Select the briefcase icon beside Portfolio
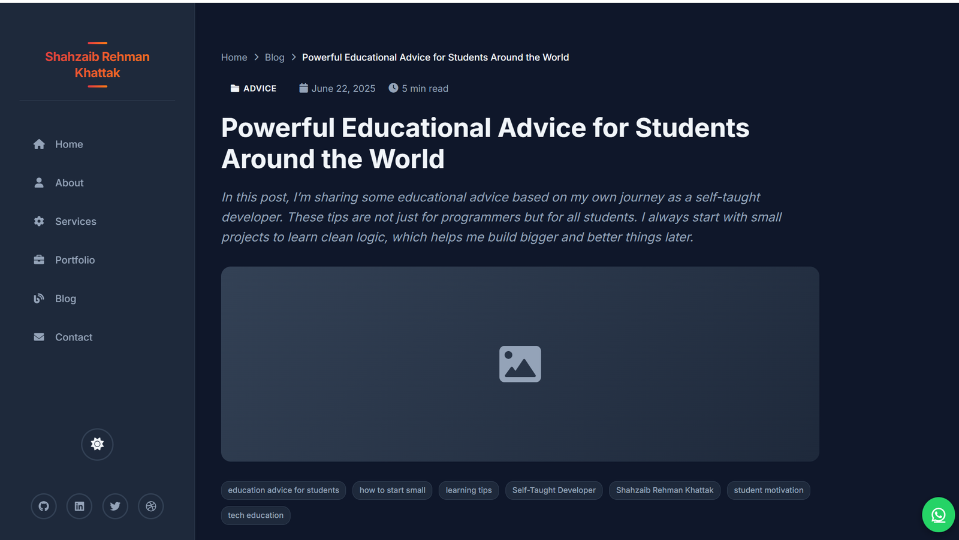959x540 pixels. 38,260
